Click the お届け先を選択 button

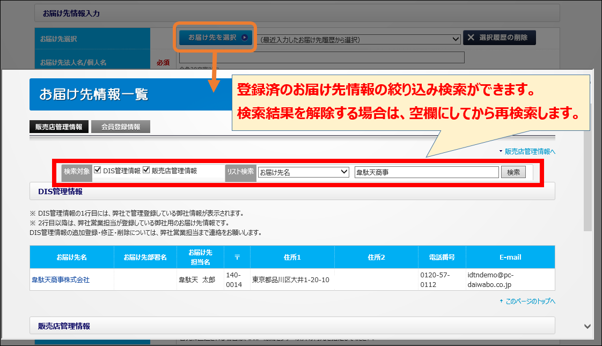click(x=215, y=38)
